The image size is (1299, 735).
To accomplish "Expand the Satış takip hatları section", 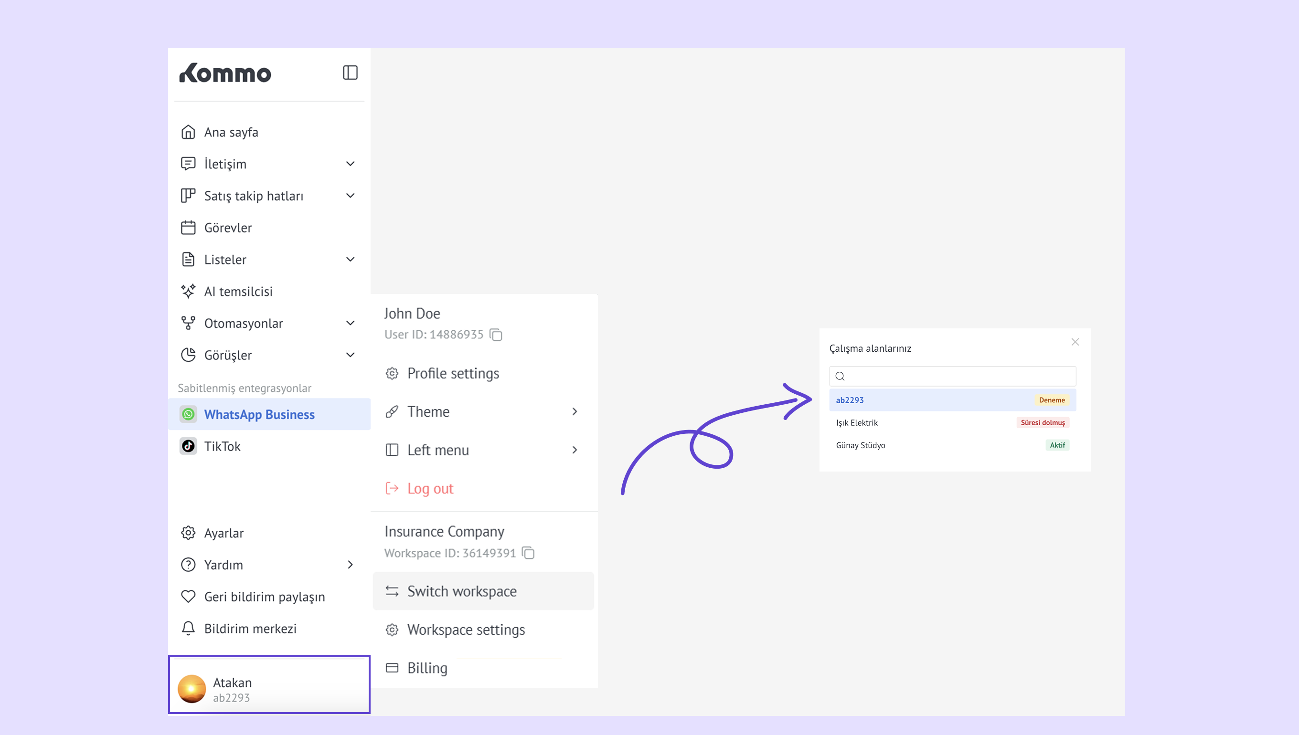I will [350, 196].
